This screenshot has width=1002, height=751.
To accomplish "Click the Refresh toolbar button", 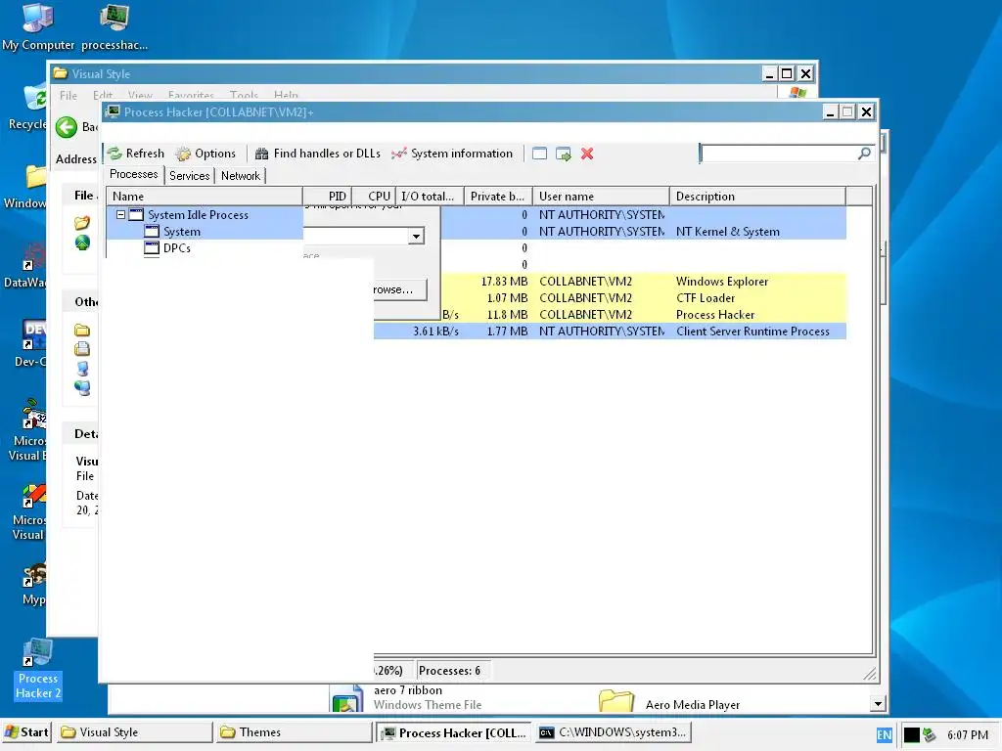I will click(135, 154).
